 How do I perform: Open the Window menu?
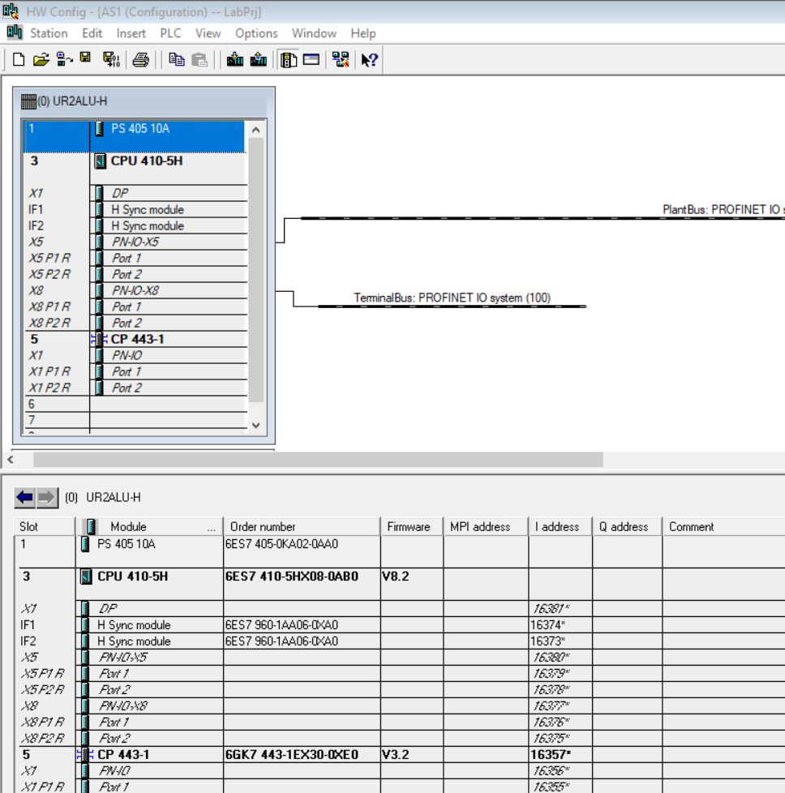click(314, 33)
